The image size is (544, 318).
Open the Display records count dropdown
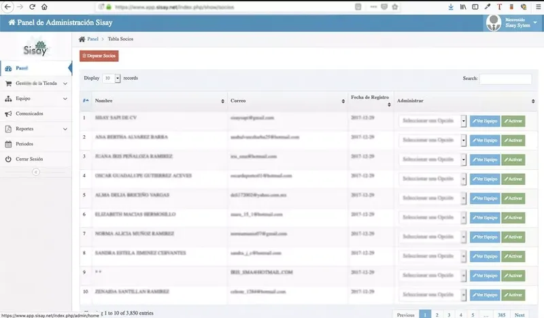112,78
